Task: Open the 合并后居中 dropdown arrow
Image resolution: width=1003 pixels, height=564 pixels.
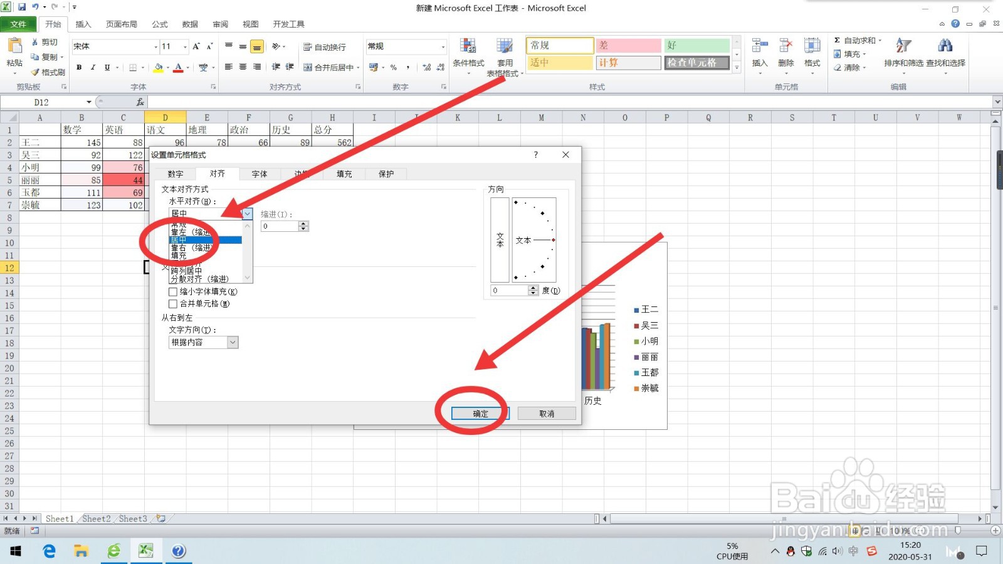Action: point(358,67)
